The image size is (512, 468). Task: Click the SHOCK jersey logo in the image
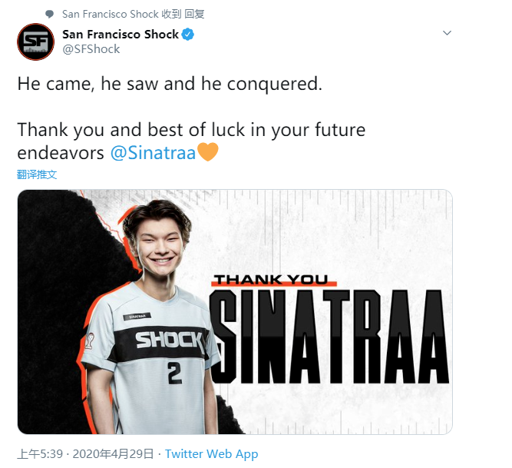(x=169, y=340)
